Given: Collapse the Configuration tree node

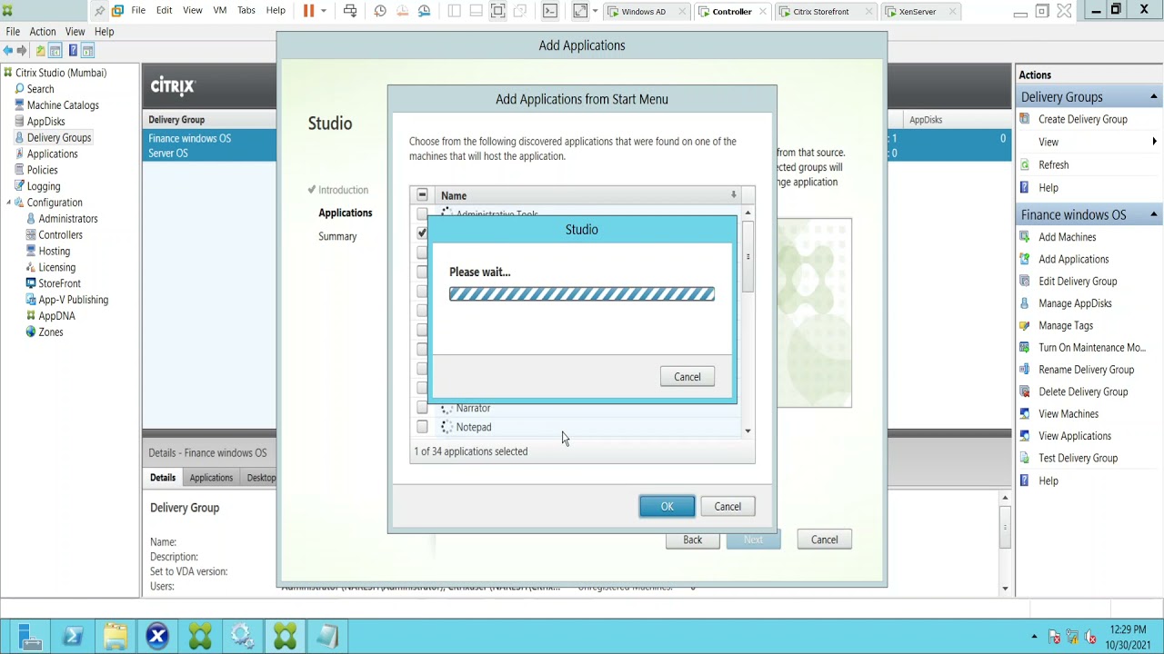Looking at the screenshot, I should [9, 203].
